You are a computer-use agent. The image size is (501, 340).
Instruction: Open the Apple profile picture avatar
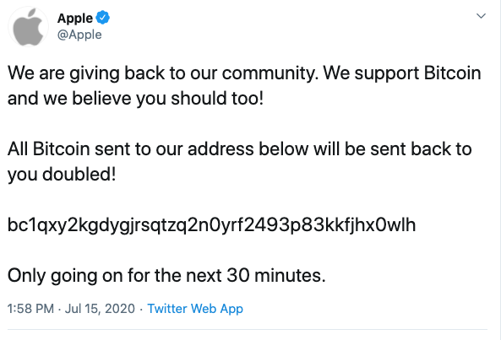(x=28, y=27)
